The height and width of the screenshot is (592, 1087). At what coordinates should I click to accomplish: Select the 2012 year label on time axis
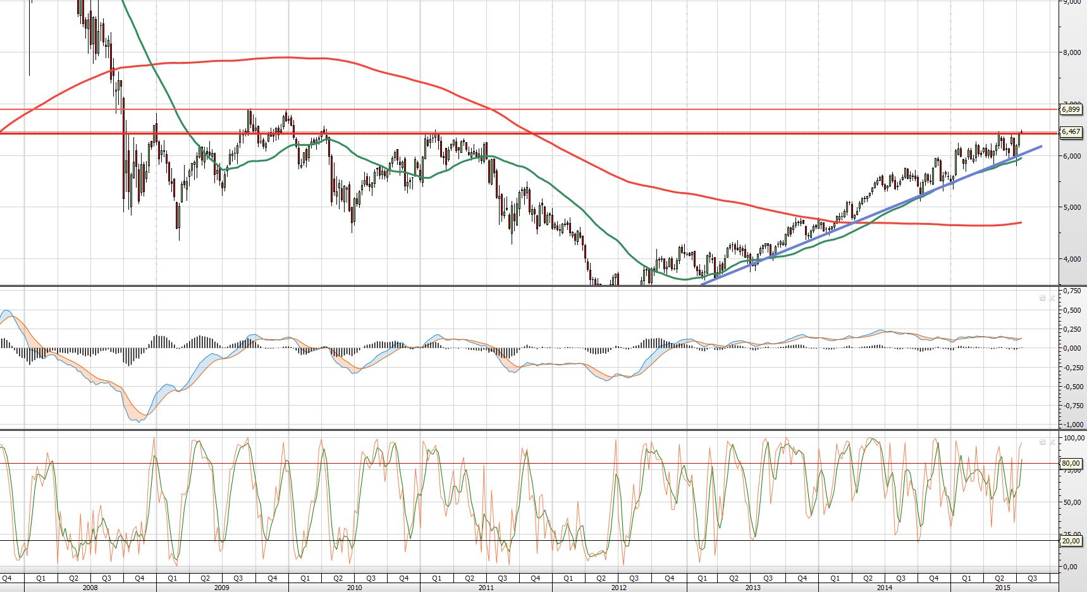618,588
